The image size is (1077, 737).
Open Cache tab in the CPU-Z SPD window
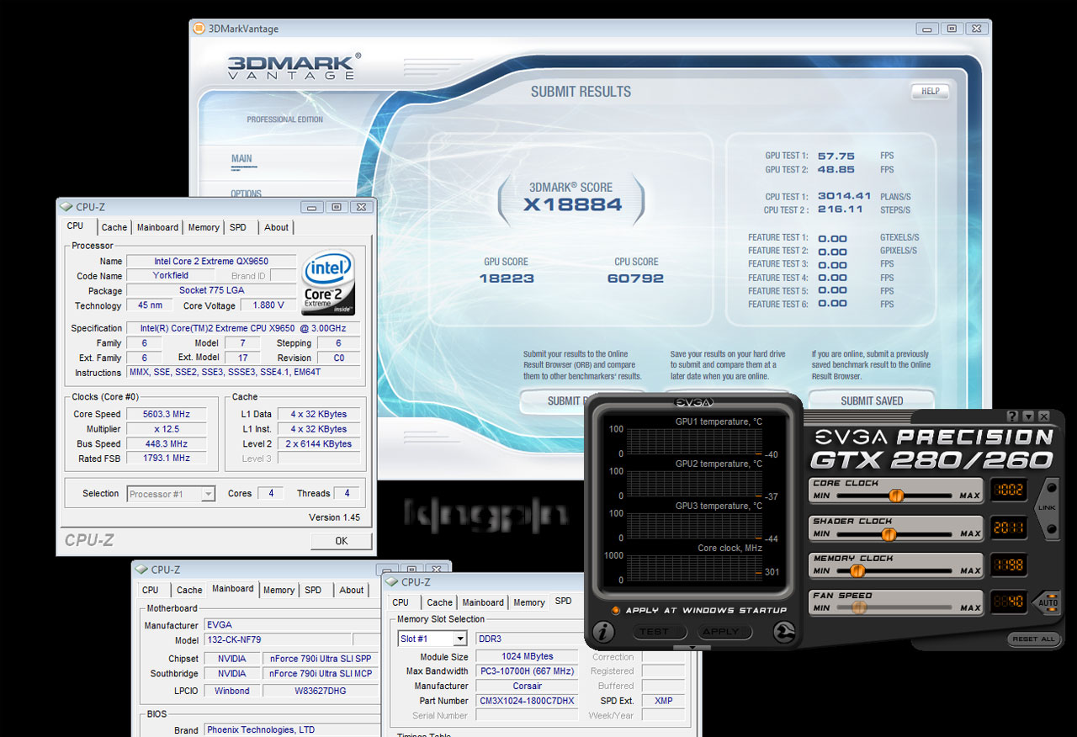coord(439,602)
